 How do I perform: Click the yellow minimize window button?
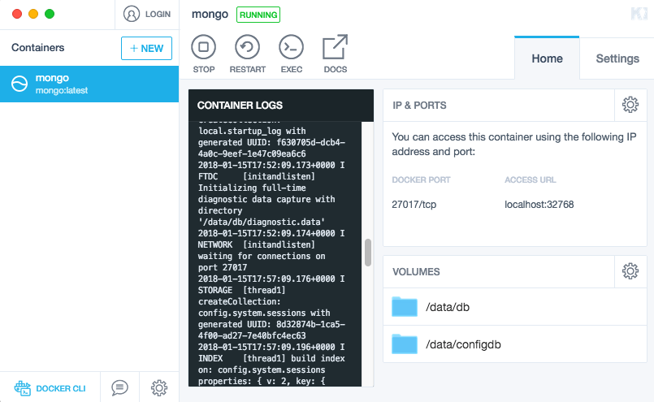tap(33, 14)
